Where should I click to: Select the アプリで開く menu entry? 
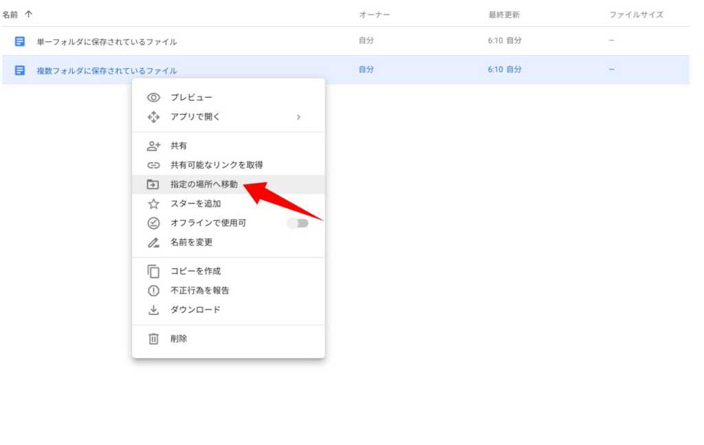tap(195, 117)
